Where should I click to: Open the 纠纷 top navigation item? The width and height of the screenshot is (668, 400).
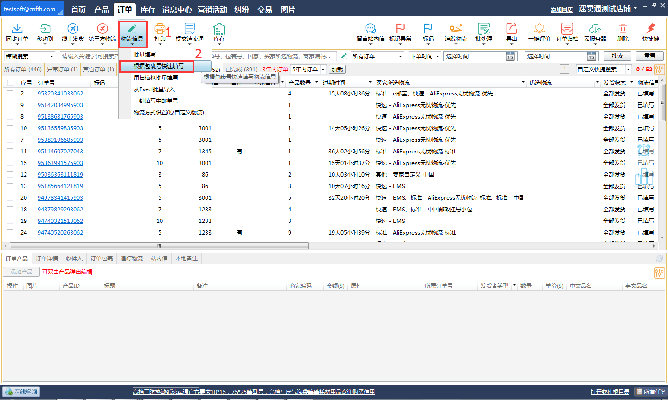click(241, 10)
